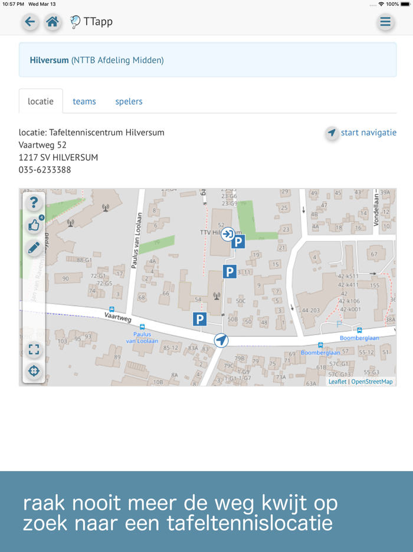Click the bus stop icon left on Vaartweg
The image size is (413, 552).
(112, 310)
